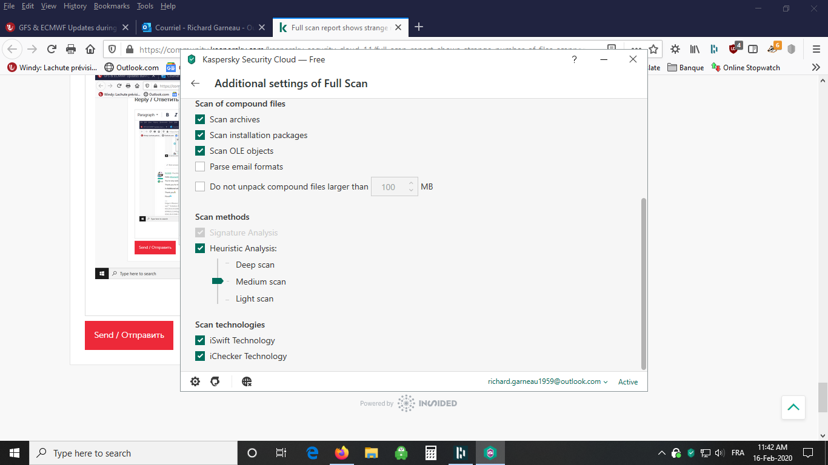Uncheck Scan installation packages
Viewport: 828px width, 465px height.
(200, 135)
